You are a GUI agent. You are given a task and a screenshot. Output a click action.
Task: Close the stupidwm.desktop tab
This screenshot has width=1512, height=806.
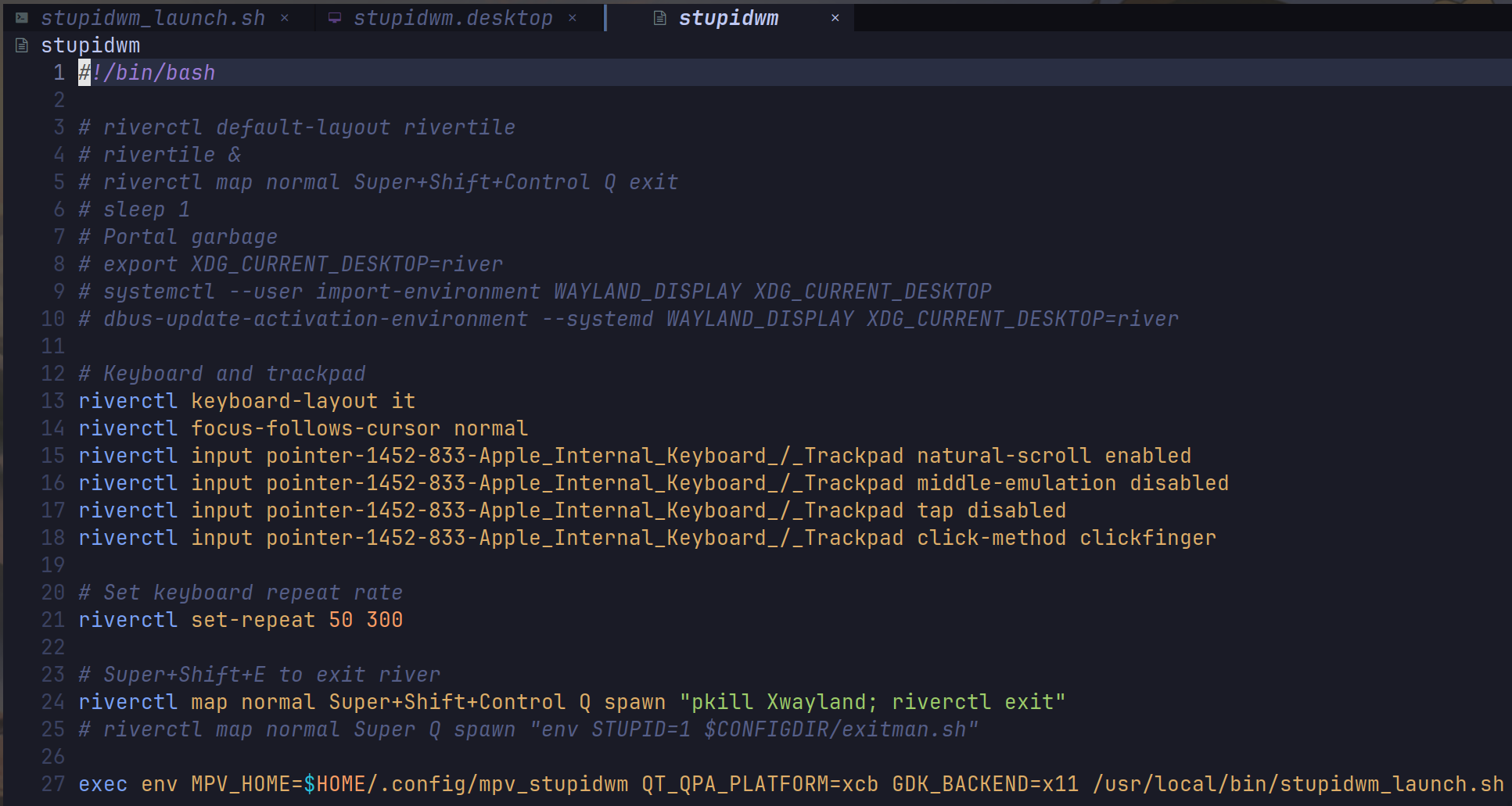(573, 18)
